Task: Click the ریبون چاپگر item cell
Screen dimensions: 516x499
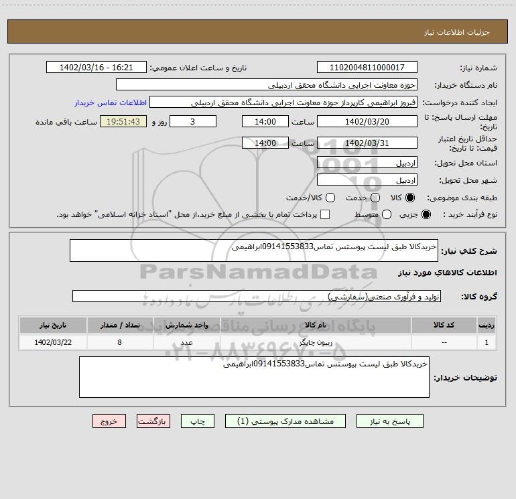Action: [316, 342]
